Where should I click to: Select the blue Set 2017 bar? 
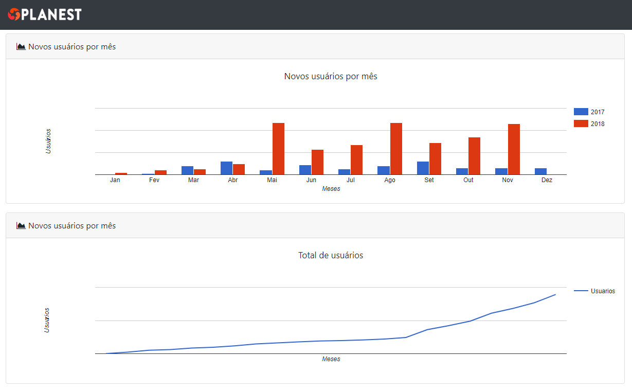tap(423, 167)
